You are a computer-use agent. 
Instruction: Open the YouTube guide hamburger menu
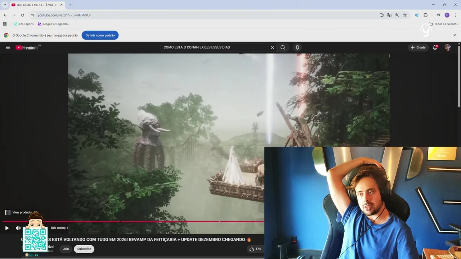[x=8, y=47]
